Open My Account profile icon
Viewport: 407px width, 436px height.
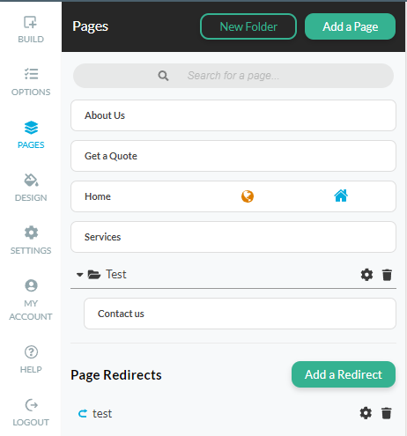[31, 285]
